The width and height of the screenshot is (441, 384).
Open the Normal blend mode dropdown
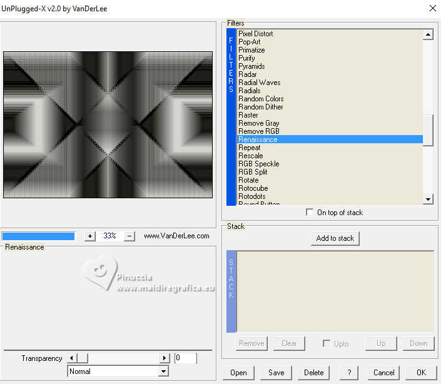(x=163, y=371)
